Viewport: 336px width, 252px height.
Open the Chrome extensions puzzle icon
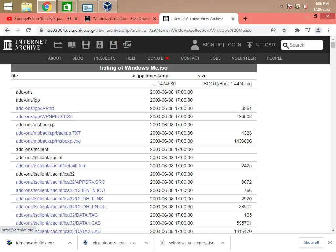(297, 30)
